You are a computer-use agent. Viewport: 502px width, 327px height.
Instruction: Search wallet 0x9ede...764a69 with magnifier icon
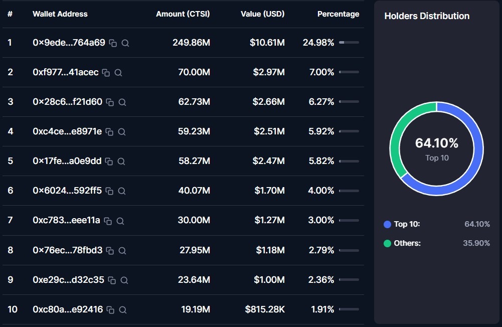tap(125, 43)
